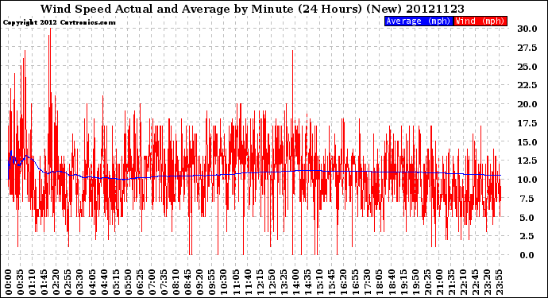Click the 25.0 y-axis label
The image size is (548, 298).
(527, 67)
